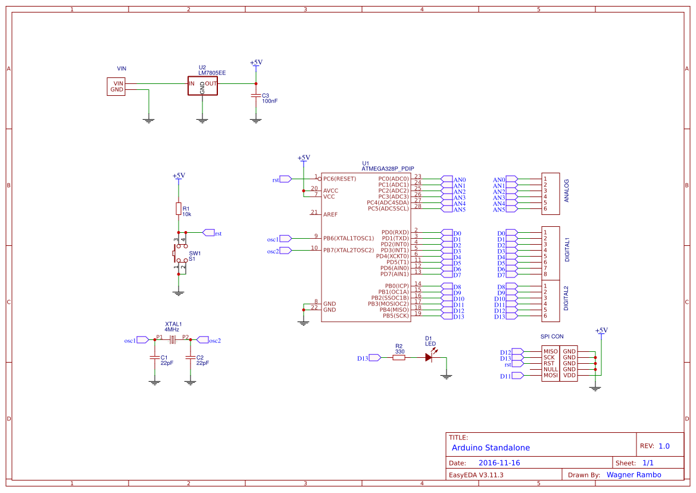
Task: Select ground symbol under capacitor C1
Action: point(154,382)
